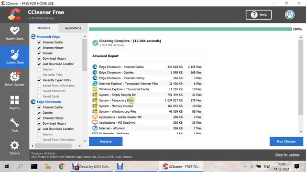The width and height of the screenshot is (306, 172).
Task: Open File Explorer from taskbar
Action: (48, 167)
